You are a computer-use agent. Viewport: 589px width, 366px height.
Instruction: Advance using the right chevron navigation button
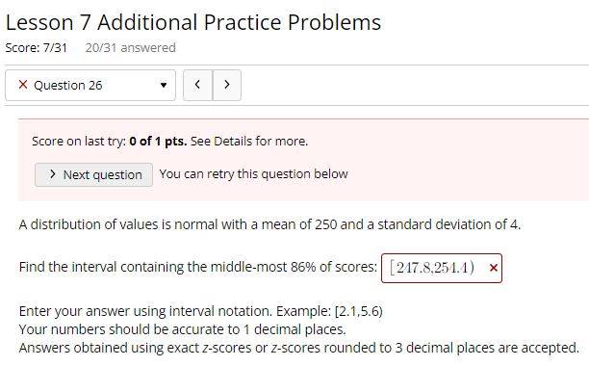pos(227,86)
